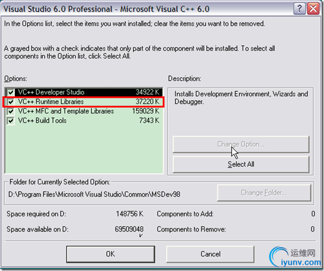Click Folder for Currently Selected Option label
Screen dimensions: 324x271
click(x=60, y=182)
